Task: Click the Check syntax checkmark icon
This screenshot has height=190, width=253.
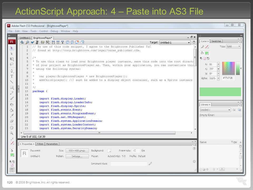Action: (32, 42)
